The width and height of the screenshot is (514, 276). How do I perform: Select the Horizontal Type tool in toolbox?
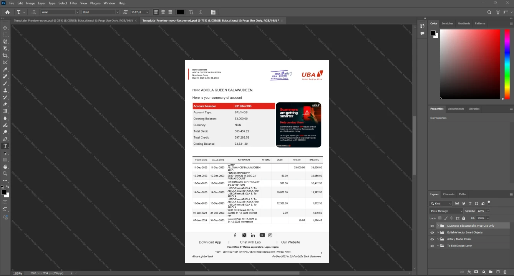click(5, 146)
